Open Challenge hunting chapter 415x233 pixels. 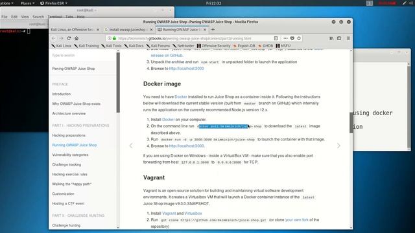[66, 225]
